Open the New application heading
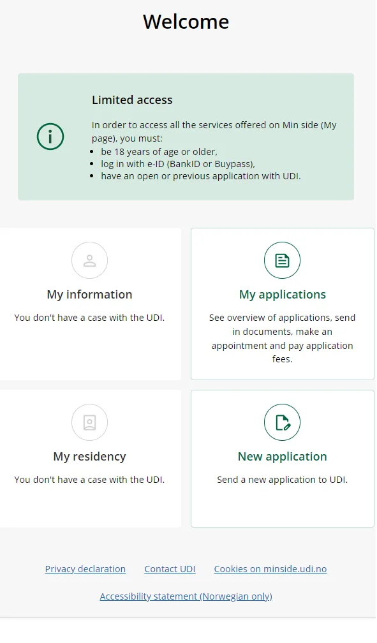This screenshot has height=643, width=377. pos(282,457)
